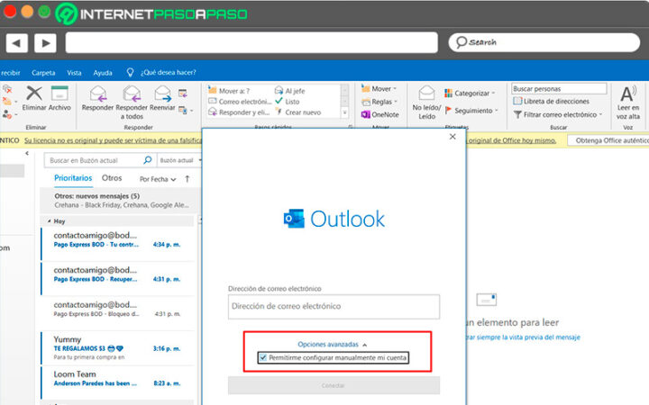Click the Eliminar (delete X) icon
The height and width of the screenshot is (405, 649).
[x=34, y=93]
